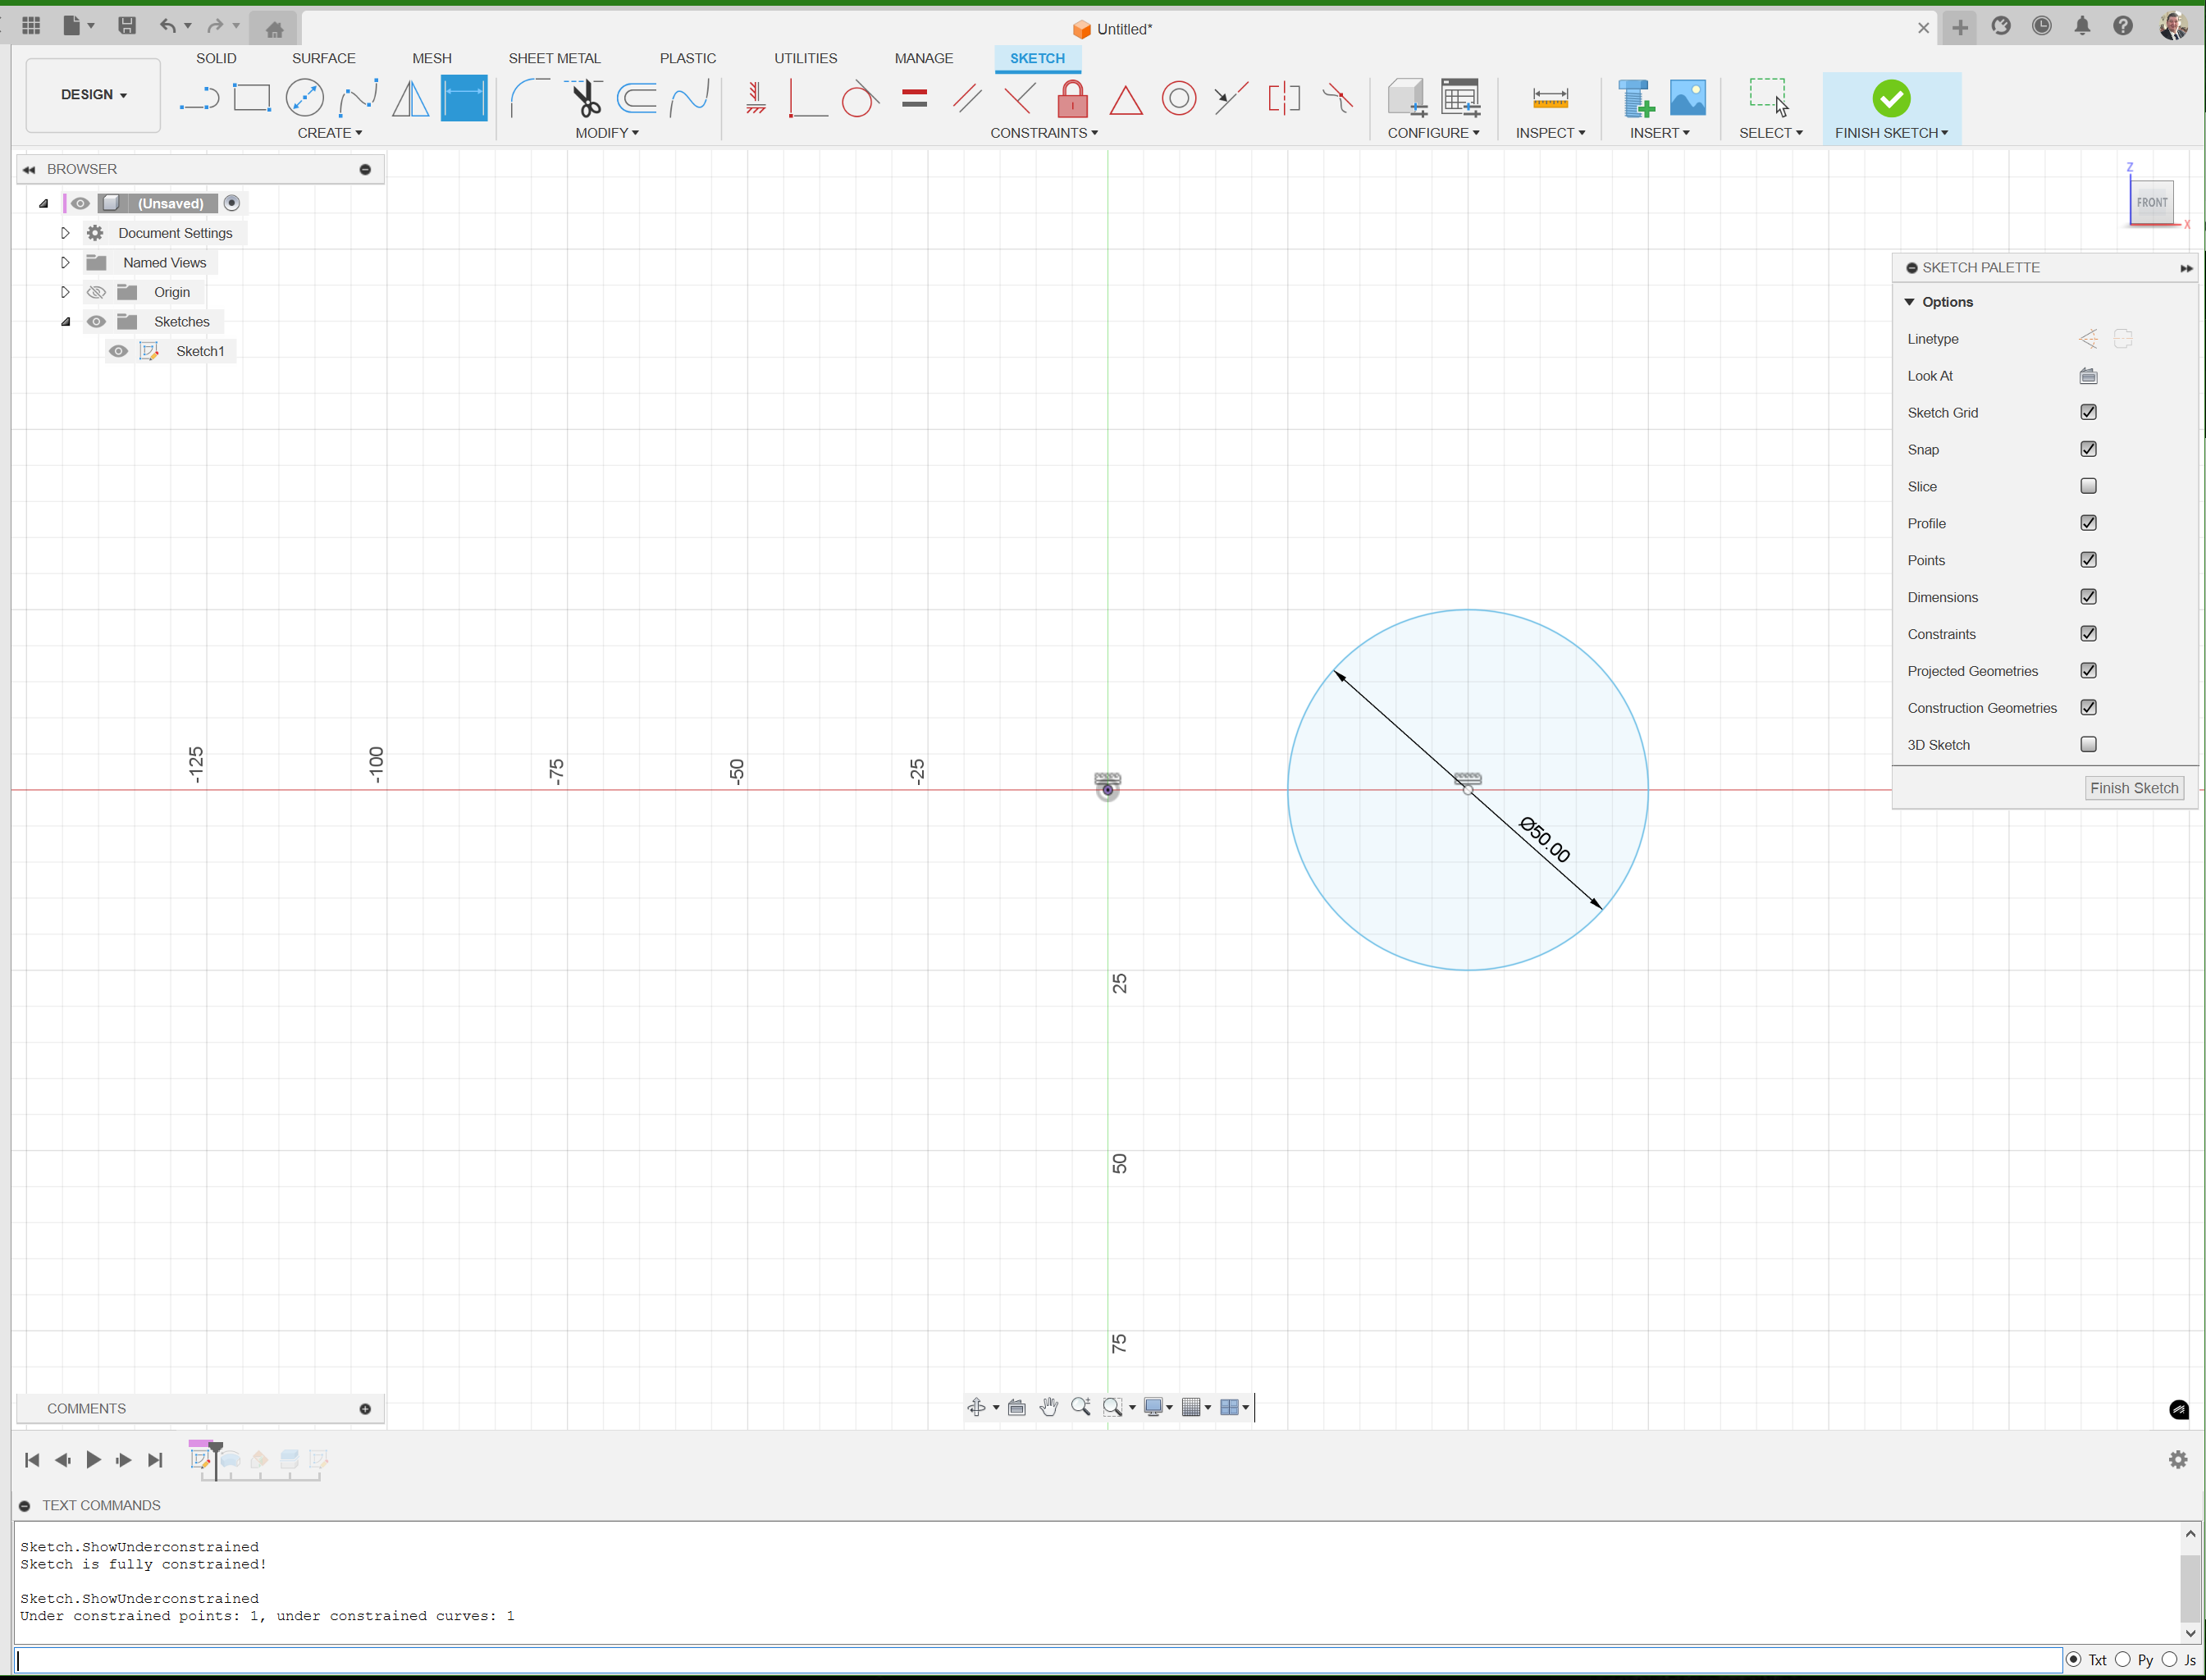Open the Measure tool in Inspect
Image resolution: width=2206 pixels, height=1680 pixels.
(1550, 98)
